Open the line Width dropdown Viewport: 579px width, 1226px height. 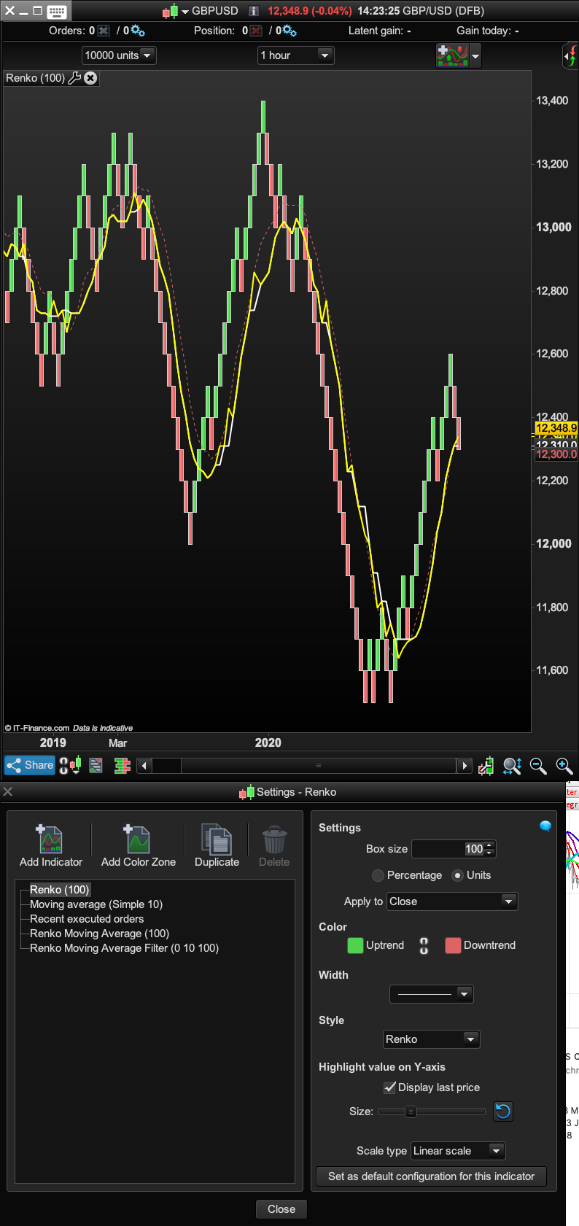[x=432, y=994]
